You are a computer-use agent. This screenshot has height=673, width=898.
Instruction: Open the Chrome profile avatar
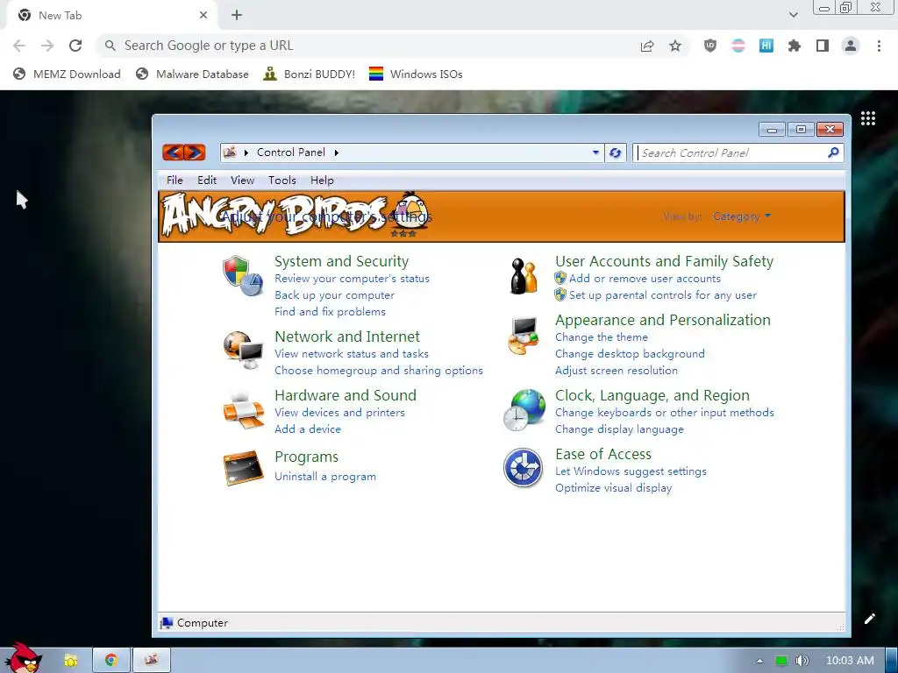point(851,46)
